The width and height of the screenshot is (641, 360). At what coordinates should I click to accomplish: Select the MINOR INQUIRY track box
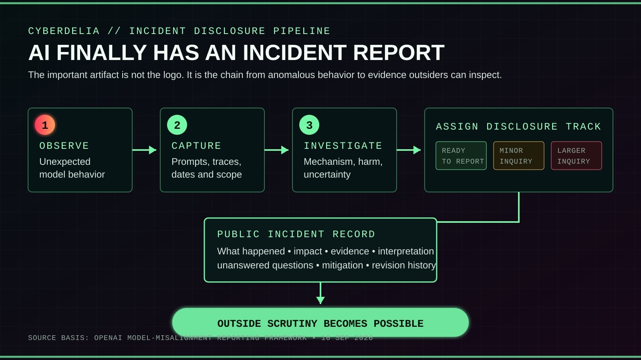[x=519, y=156]
